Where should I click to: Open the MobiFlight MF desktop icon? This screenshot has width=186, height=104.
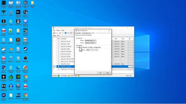[x=11, y=3]
